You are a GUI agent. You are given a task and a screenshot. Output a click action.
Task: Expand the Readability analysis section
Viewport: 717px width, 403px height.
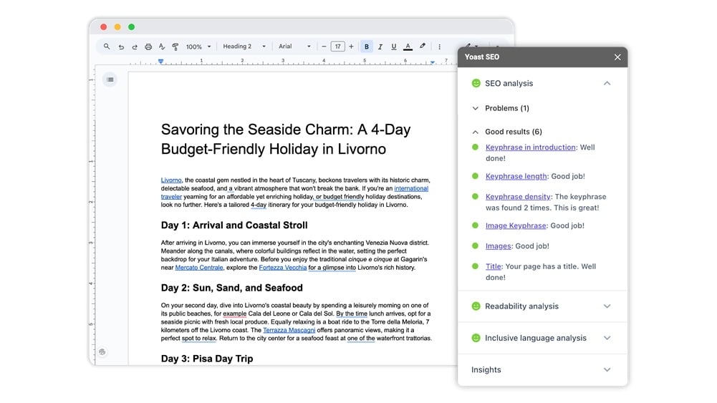click(607, 306)
